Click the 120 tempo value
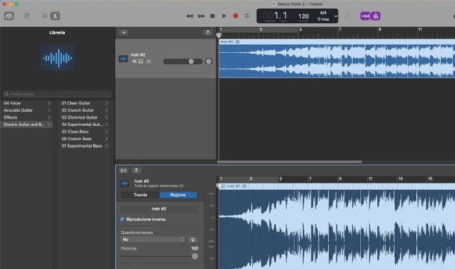The image size is (455, 269). (x=304, y=16)
